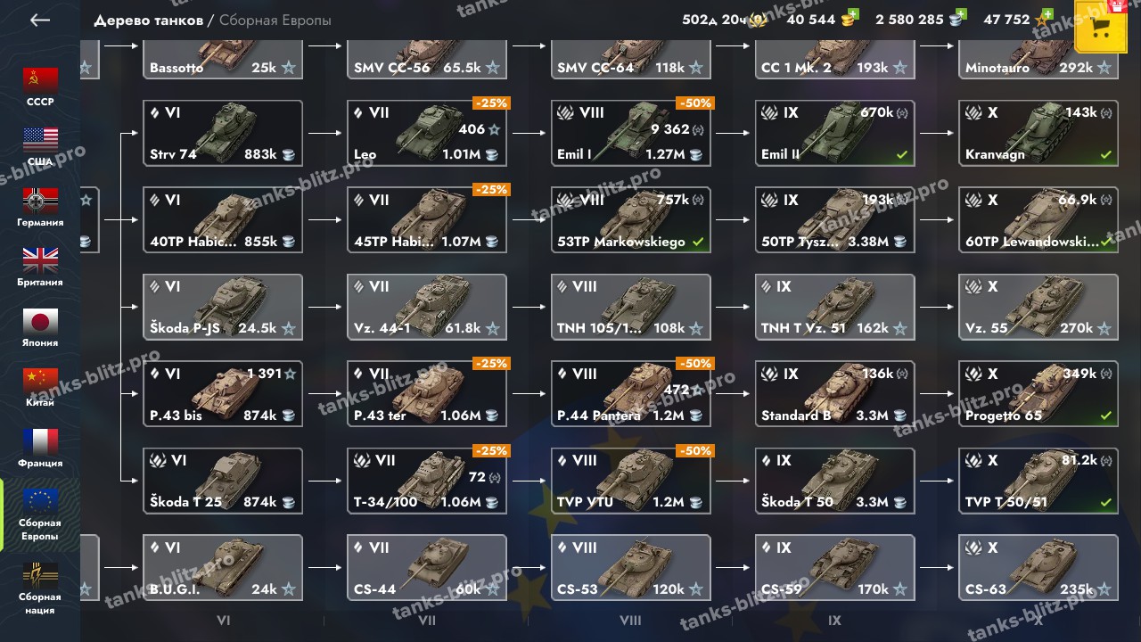Open the Сборная нация tab

tap(40, 588)
